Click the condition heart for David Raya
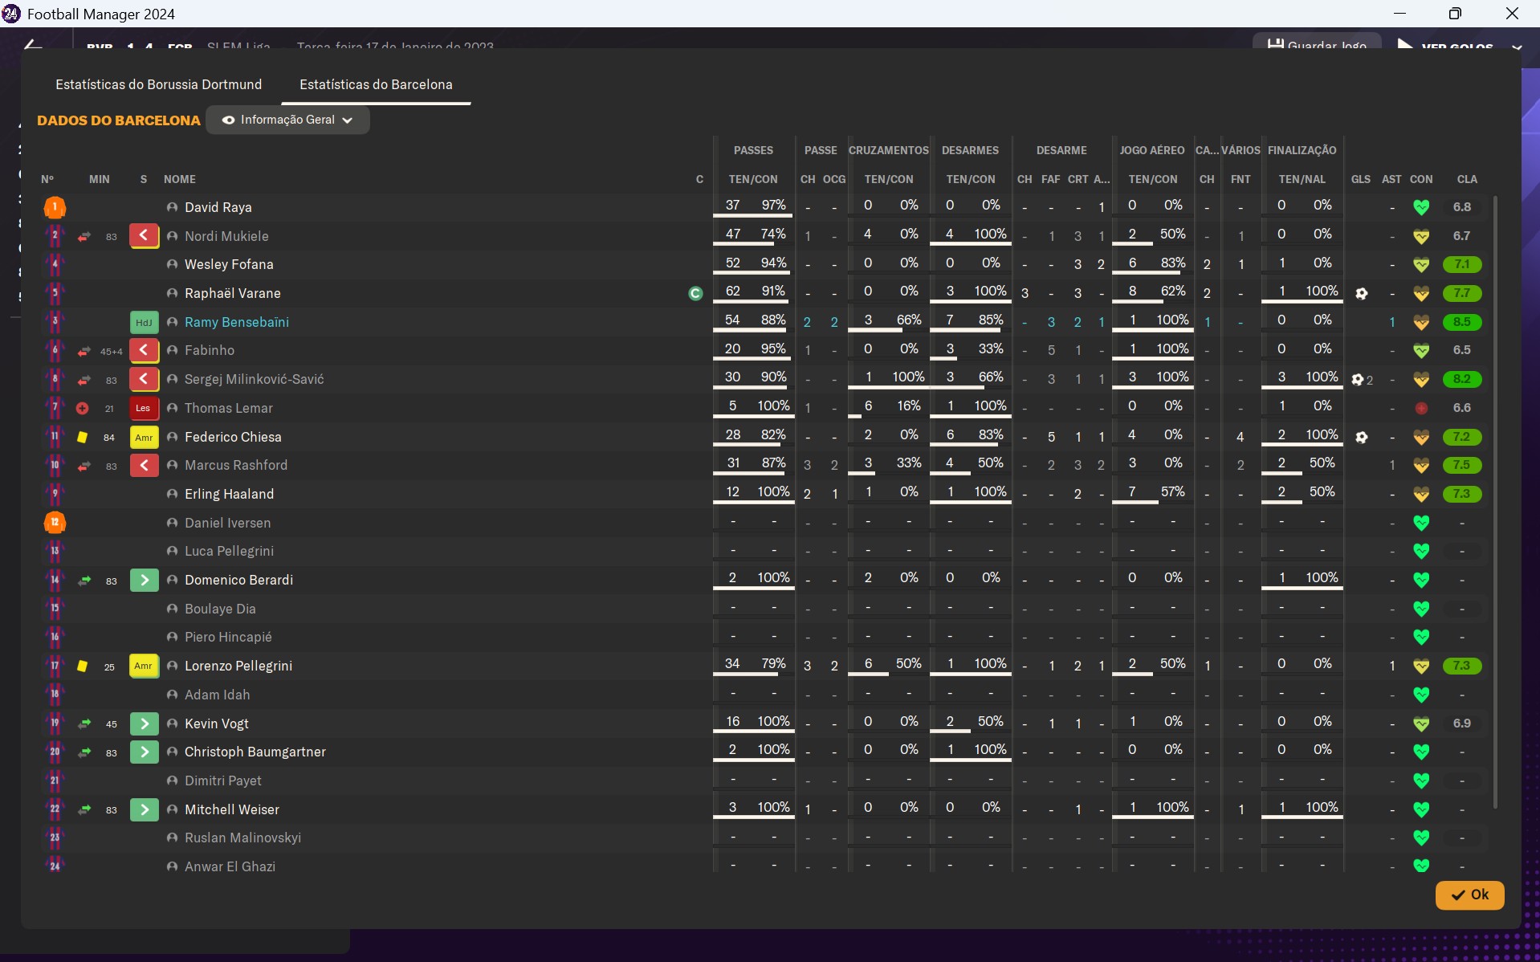 1421,207
